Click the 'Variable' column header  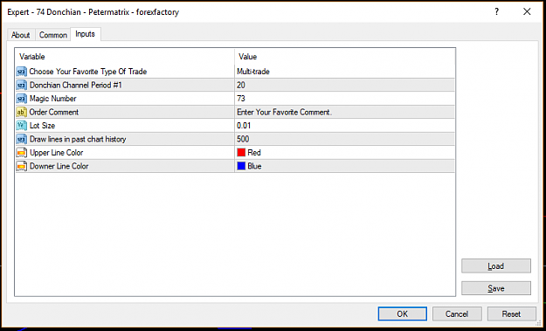[x=32, y=57]
